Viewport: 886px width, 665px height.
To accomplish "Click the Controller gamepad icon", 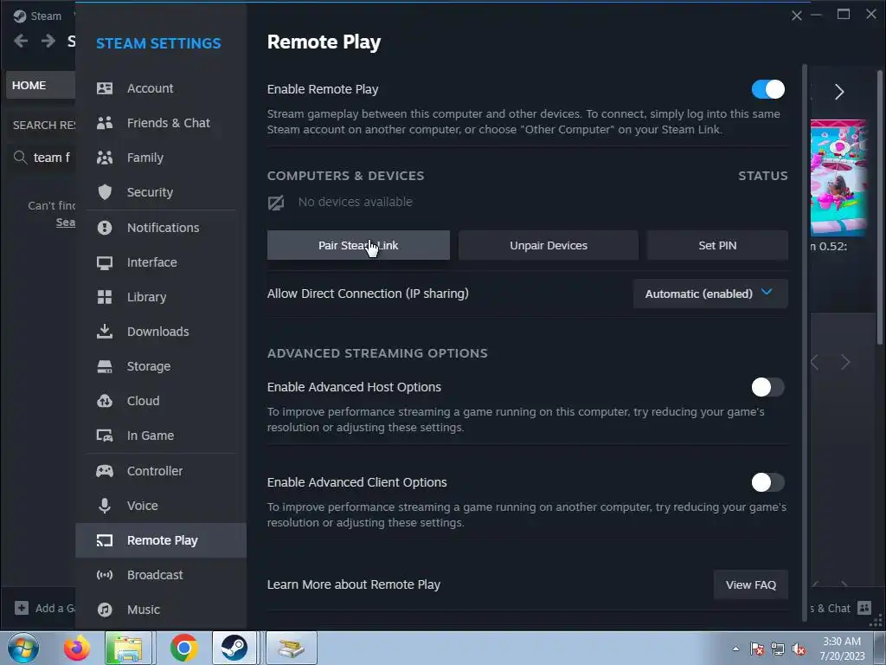I will tap(105, 471).
